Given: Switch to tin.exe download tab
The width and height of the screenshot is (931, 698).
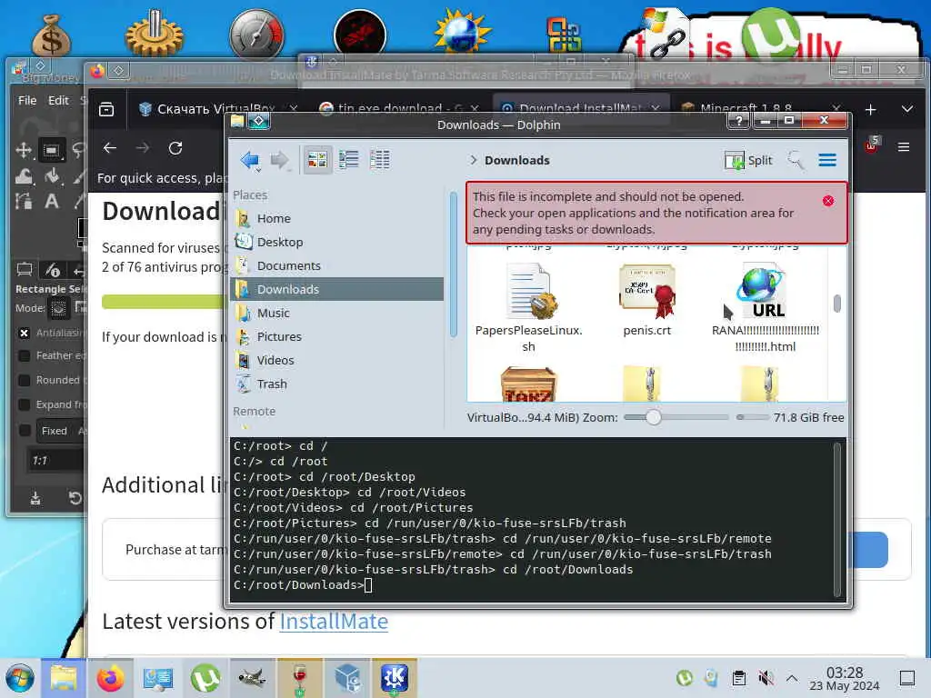Looking at the screenshot, I should (398, 109).
